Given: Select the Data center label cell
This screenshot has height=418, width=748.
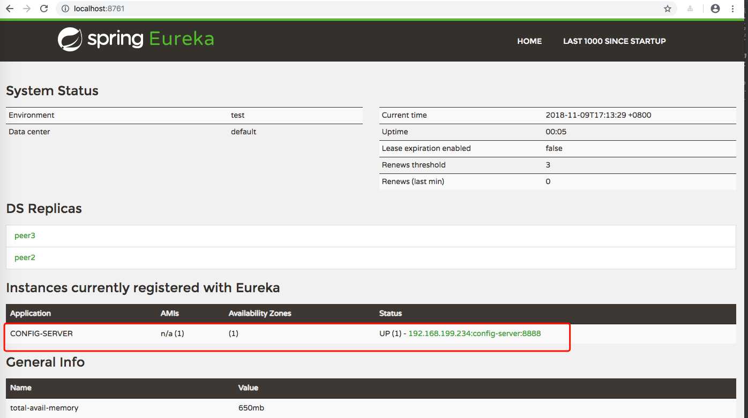Looking at the screenshot, I should 29,132.
